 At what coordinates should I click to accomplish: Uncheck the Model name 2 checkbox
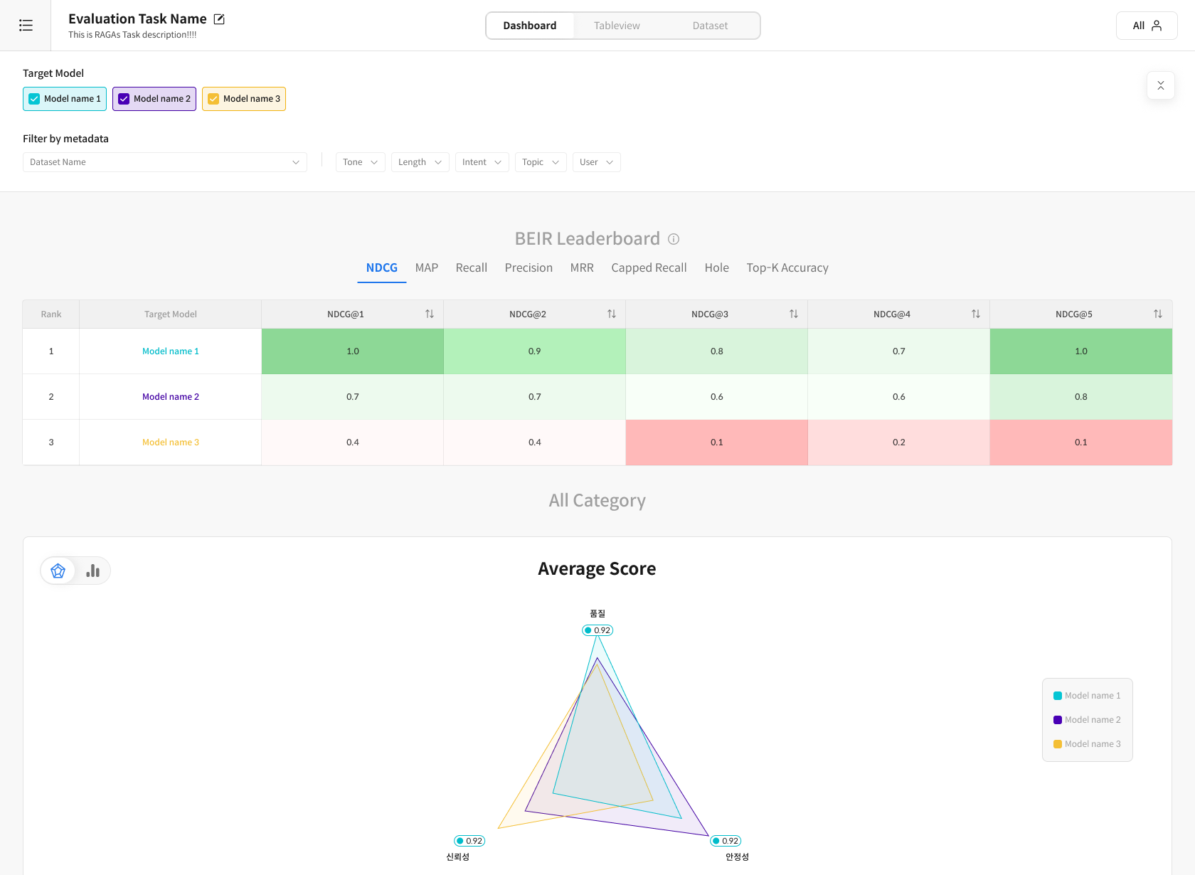(124, 99)
